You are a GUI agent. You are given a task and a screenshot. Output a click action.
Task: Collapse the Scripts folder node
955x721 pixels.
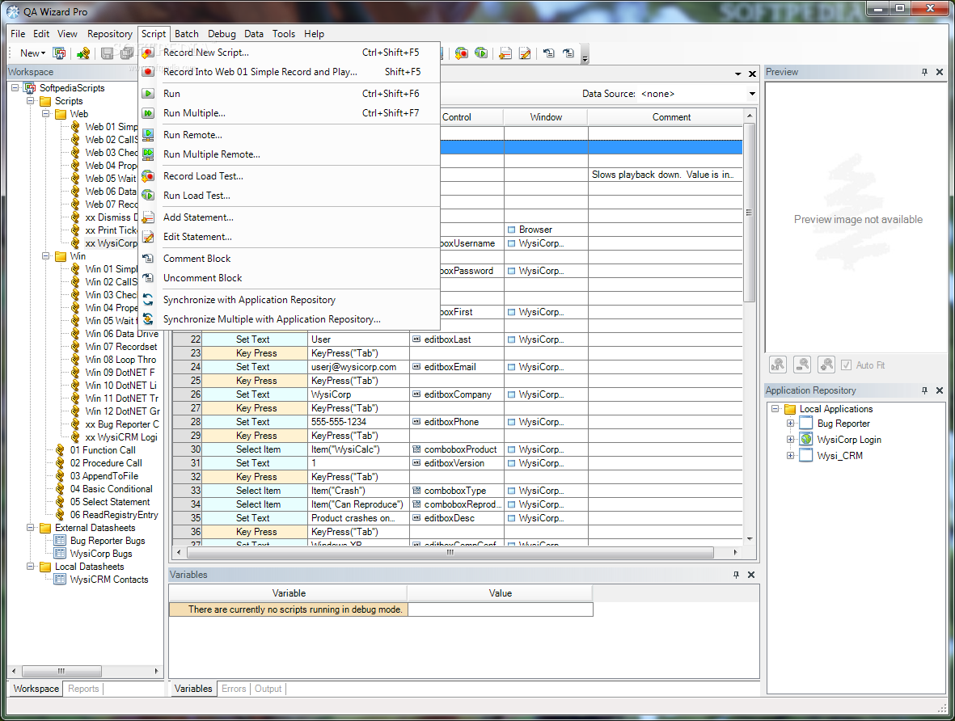click(31, 101)
